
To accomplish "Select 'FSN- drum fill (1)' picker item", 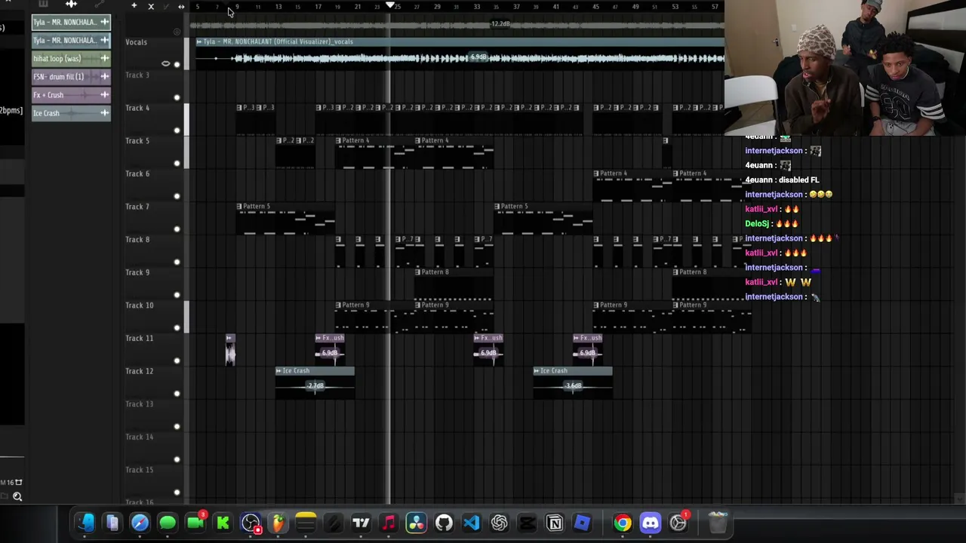I will pyautogui.click(x=71, y=77).
